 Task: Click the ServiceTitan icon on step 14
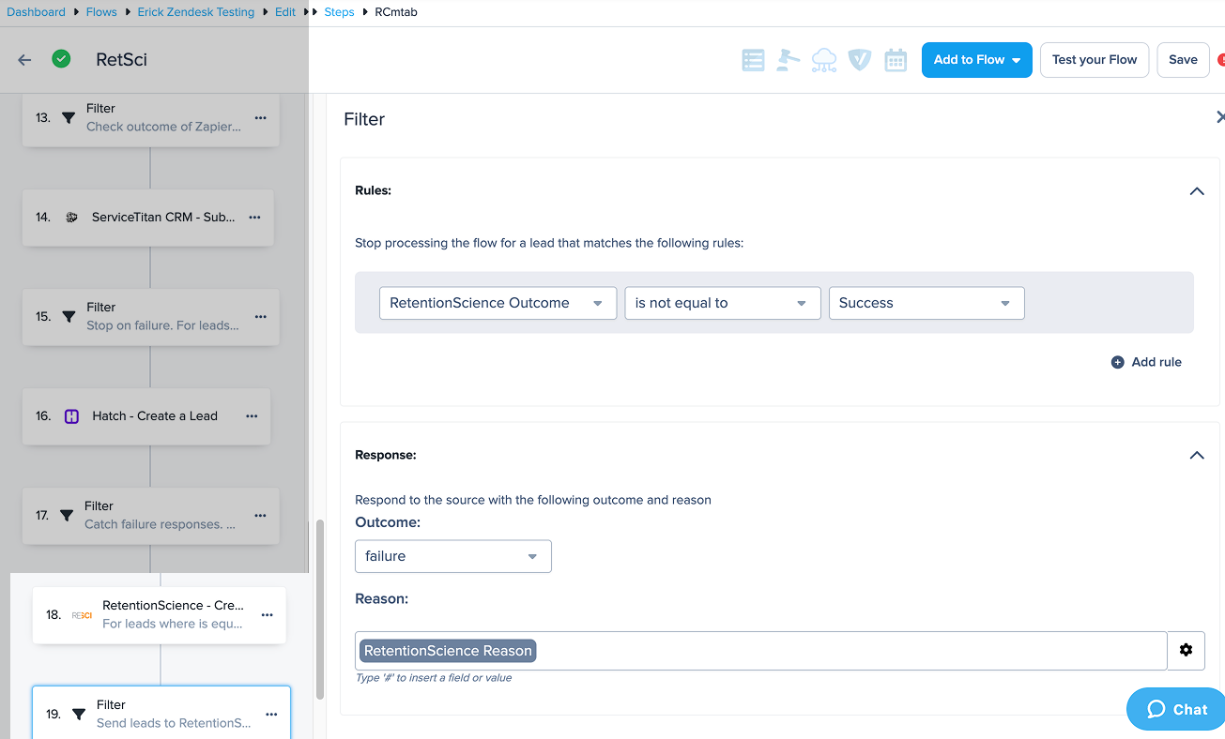click(x=71, y=218)
